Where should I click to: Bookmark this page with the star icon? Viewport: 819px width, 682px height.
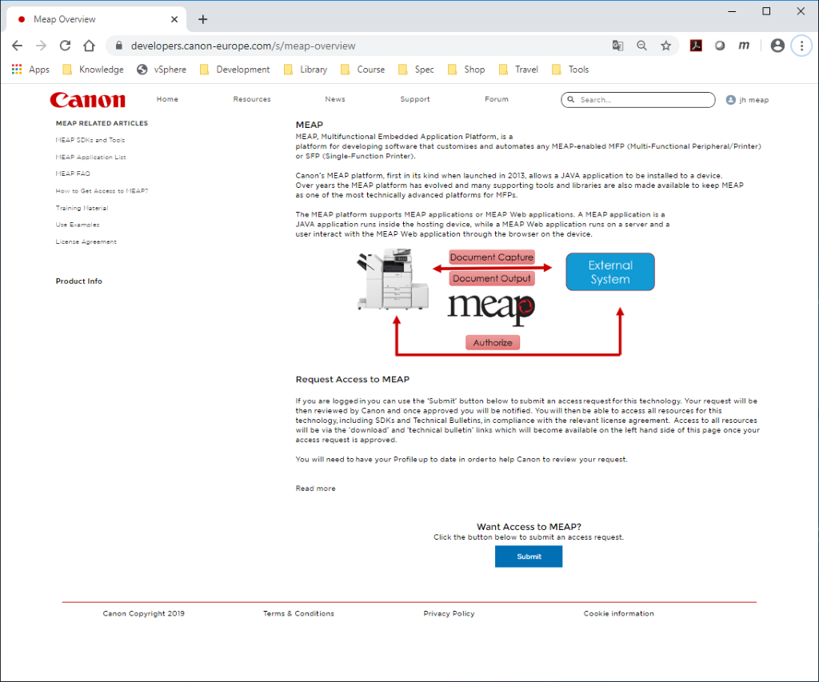point(666,46)
